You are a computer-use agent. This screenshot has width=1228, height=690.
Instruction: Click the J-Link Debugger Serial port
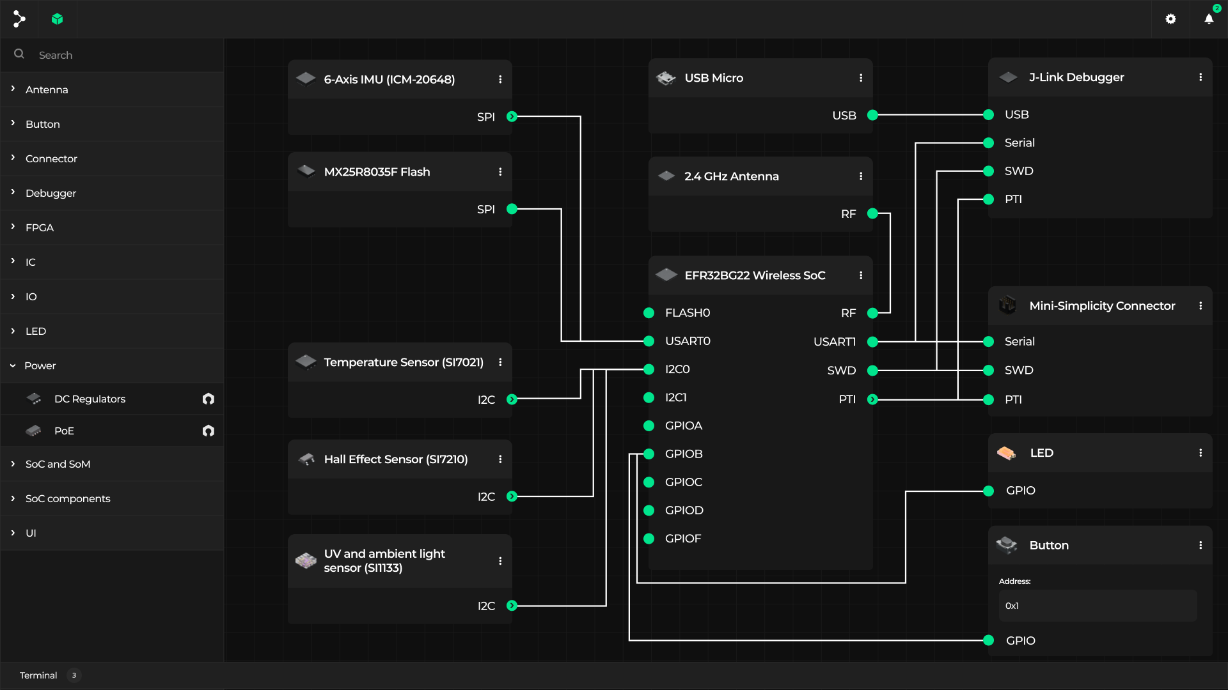pos(988,142)
